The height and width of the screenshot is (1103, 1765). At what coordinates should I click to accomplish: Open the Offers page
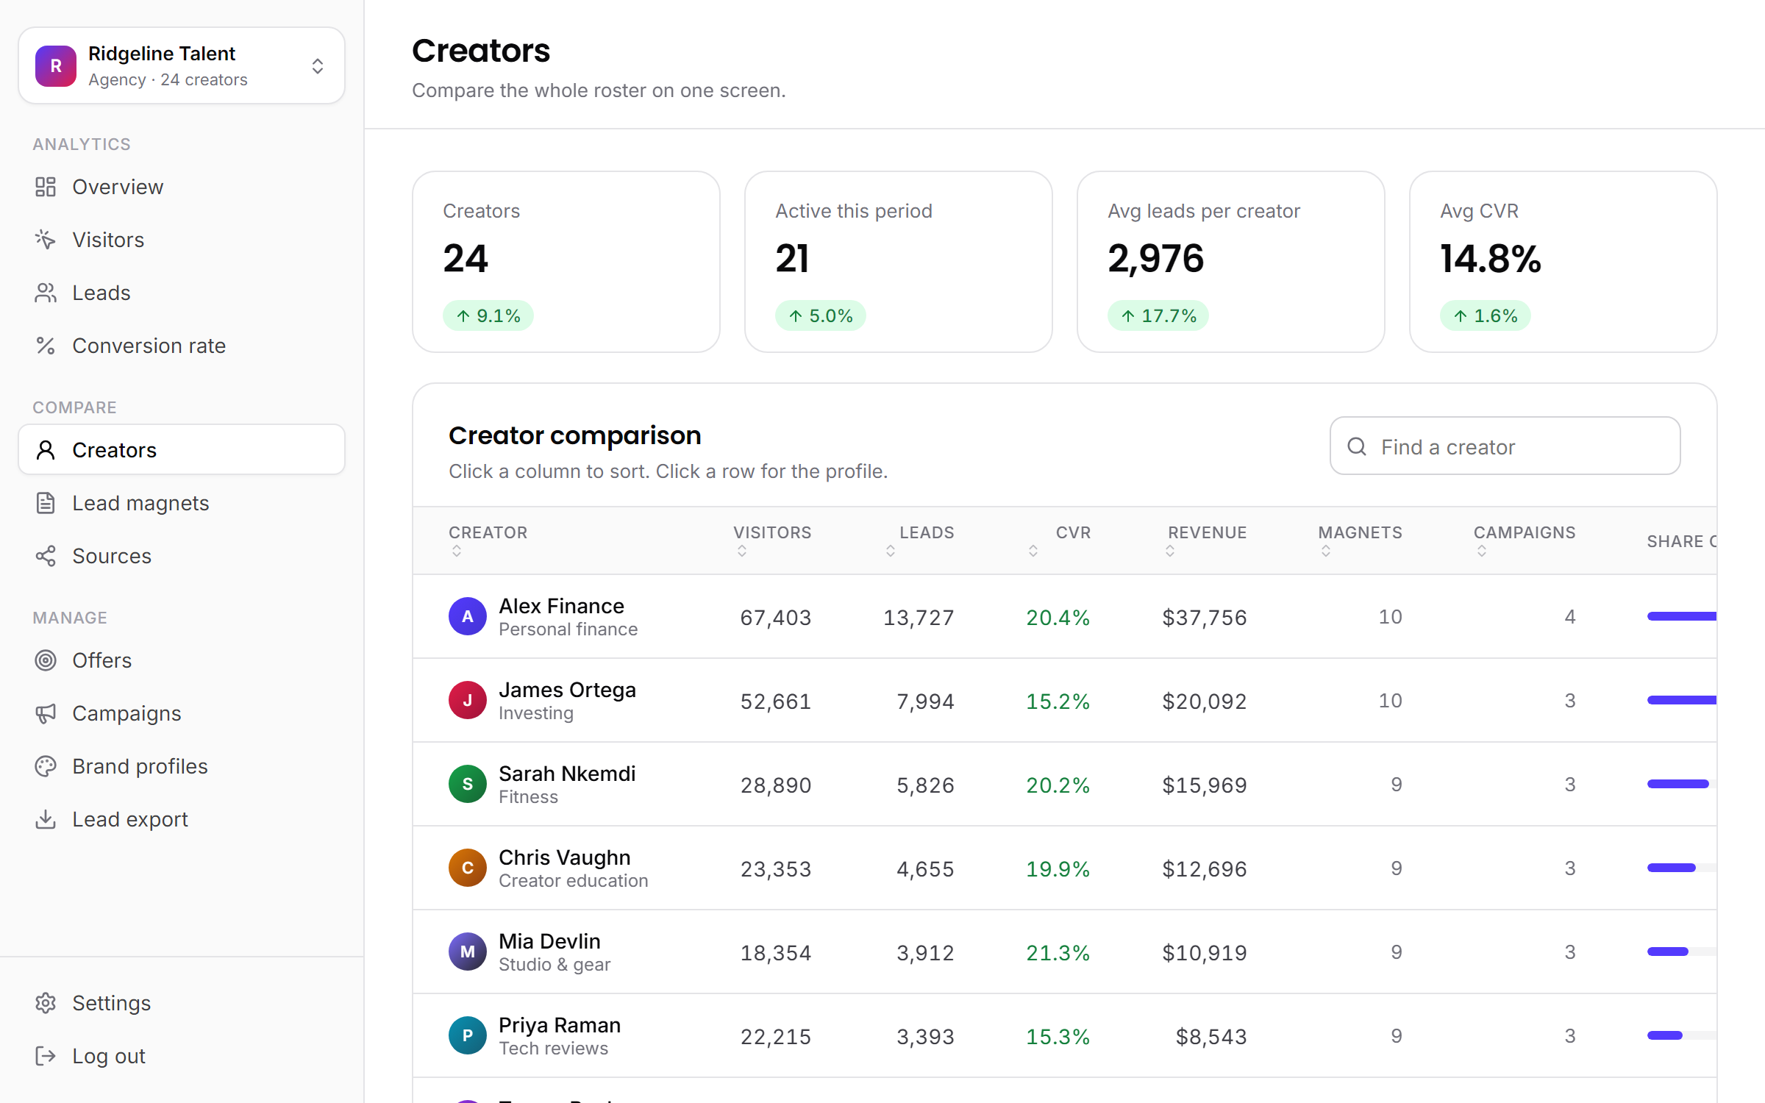click(x=182, y=660)
